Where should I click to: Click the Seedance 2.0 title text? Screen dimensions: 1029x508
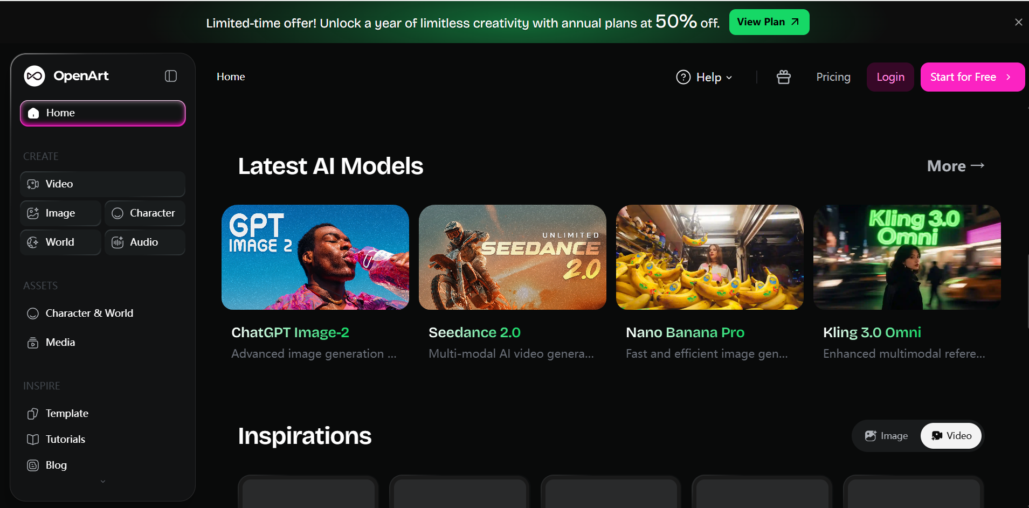coord(474,332)
